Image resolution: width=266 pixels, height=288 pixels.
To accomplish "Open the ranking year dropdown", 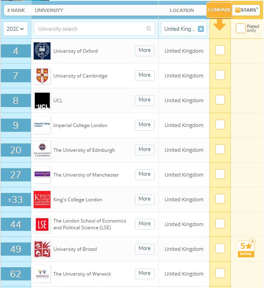I will coord(16,29).
